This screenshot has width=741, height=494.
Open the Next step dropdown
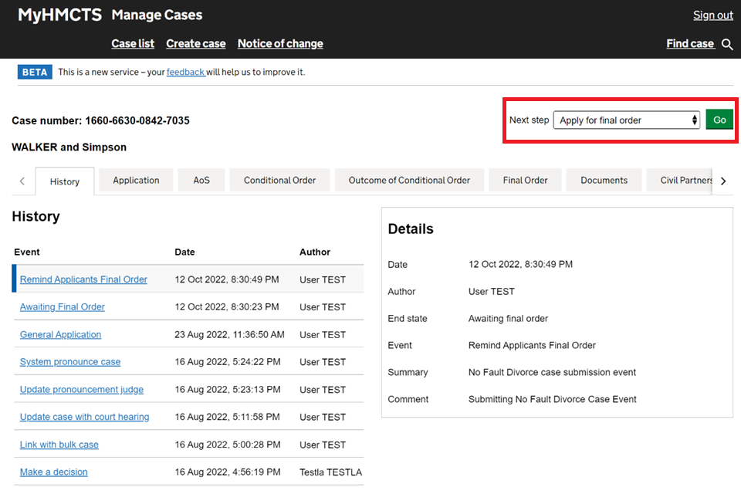(626, 120)
